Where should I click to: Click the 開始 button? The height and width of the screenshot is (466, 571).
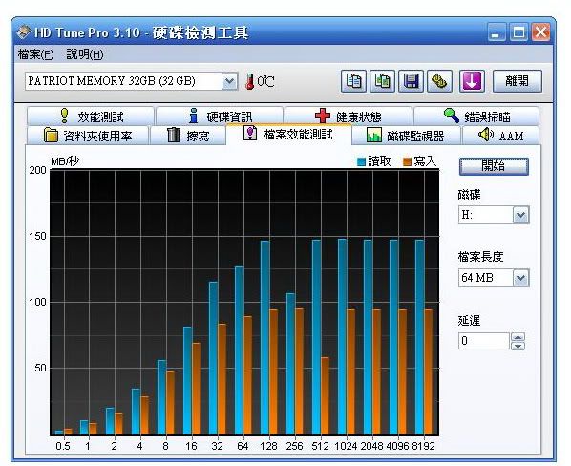click(494, 166)
